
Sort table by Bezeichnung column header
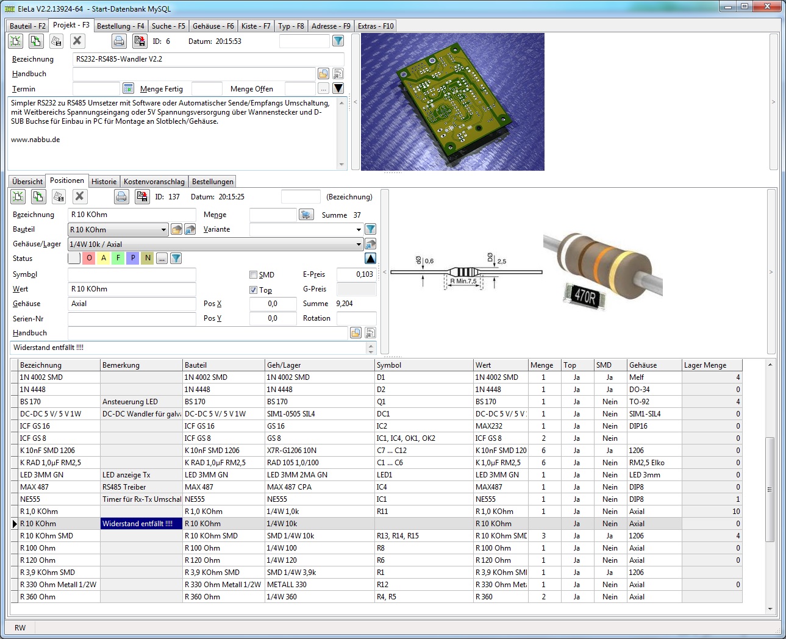(x=59, y=365)
